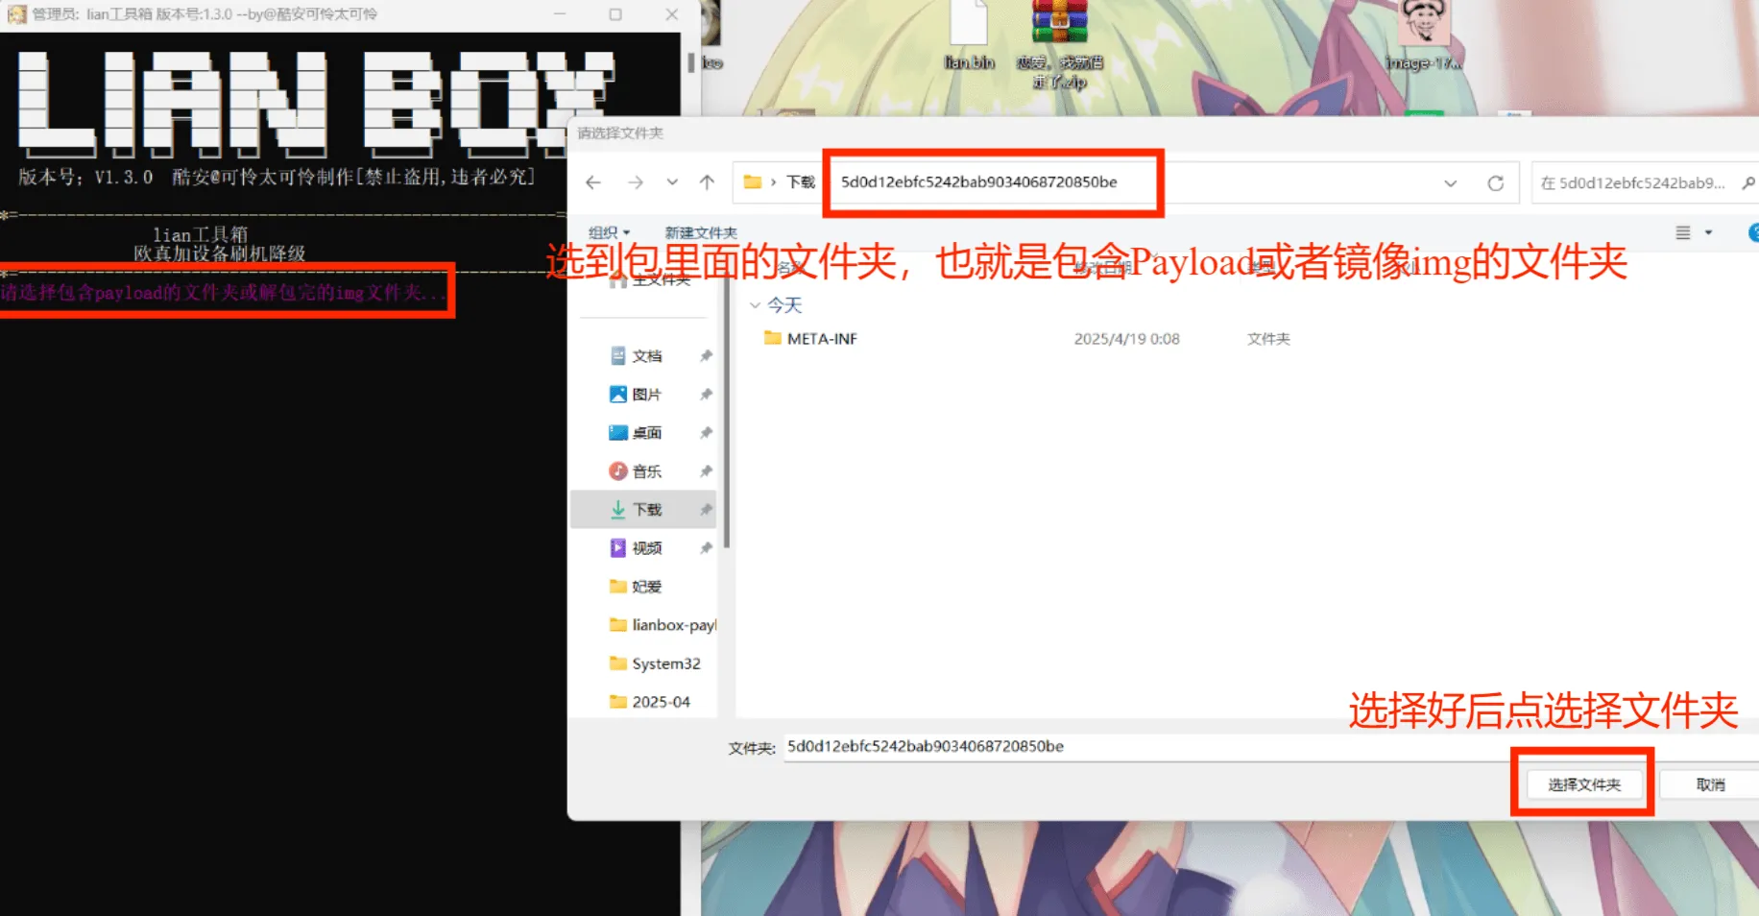
Task: Click the Forward navigation arrow
Action: [635, 182]
